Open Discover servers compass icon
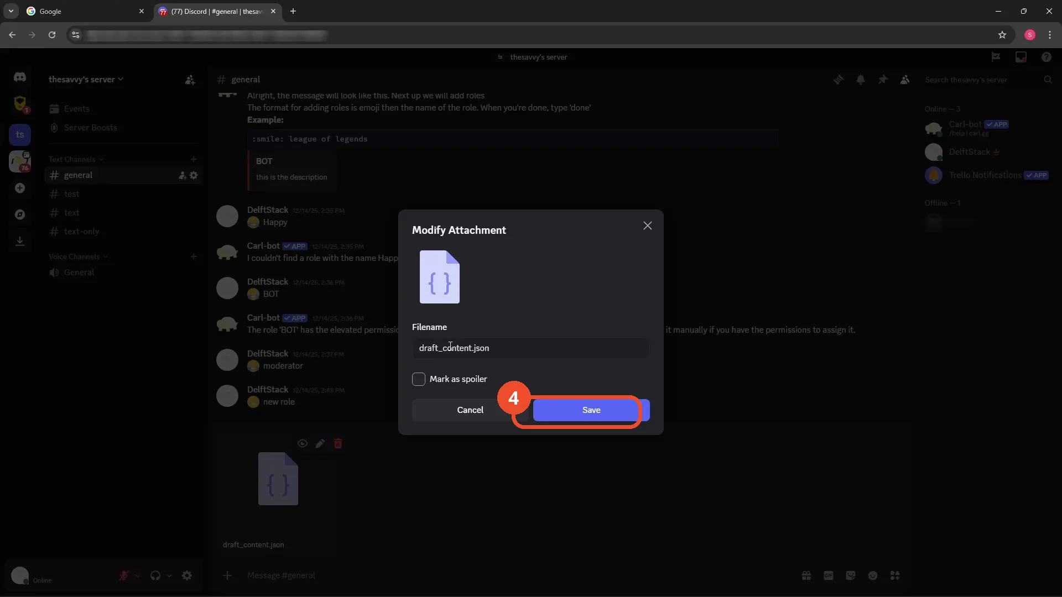The image size is (1062, 597). (x=20, y=214)
